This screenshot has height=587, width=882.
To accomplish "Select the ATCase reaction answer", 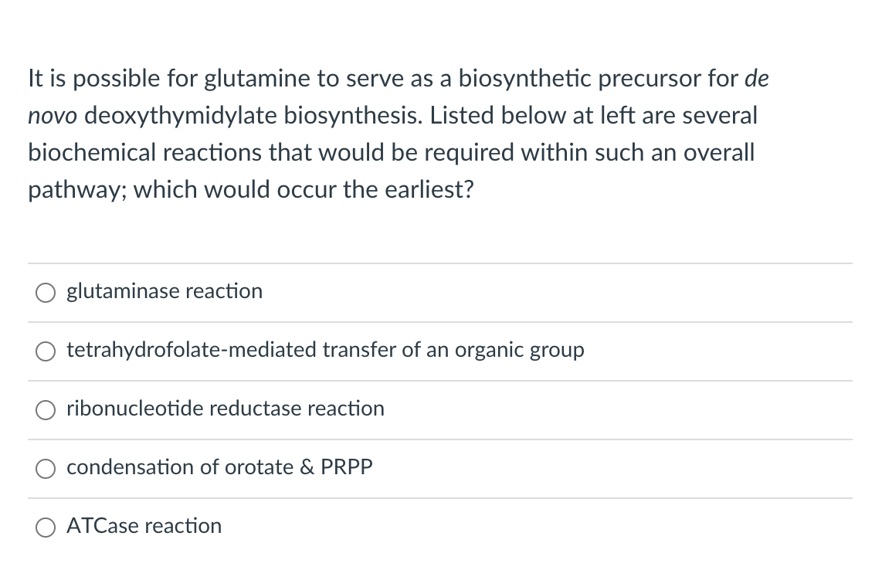I will (45, 528).
